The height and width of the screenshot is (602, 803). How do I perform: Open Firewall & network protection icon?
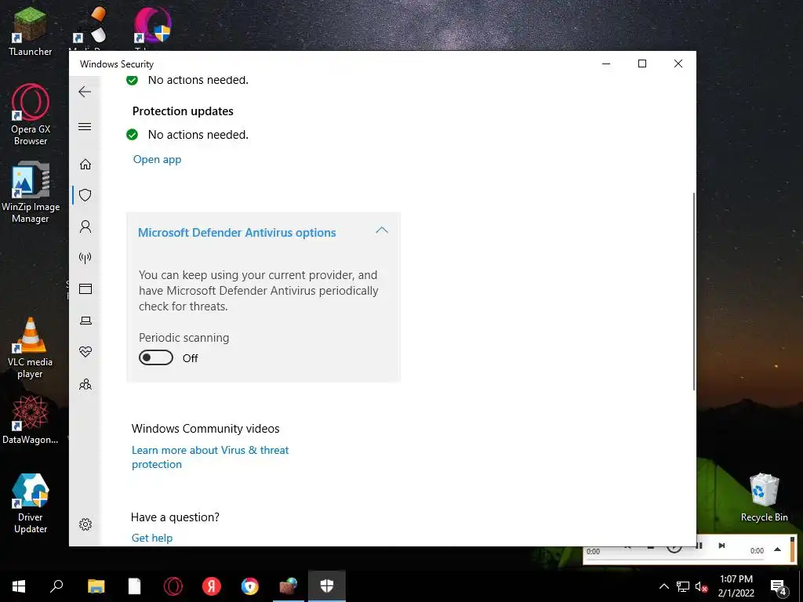point(85,257)
